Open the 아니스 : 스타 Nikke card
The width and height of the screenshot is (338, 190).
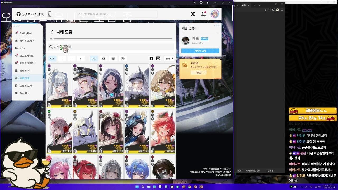point(163,86)
